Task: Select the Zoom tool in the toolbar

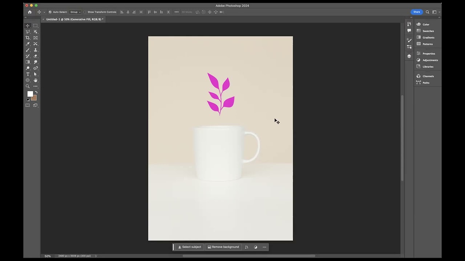Action: pos(28,86)
